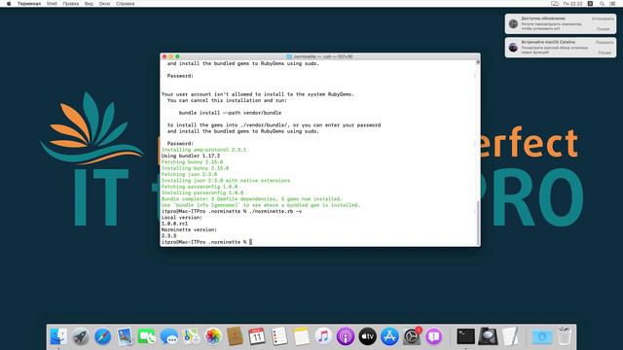Screen dimensions: 623x350
Task: Click line 'Installing amq-protocol 2.3.1'
Action: pyautogui.click(x=203, y=150)
